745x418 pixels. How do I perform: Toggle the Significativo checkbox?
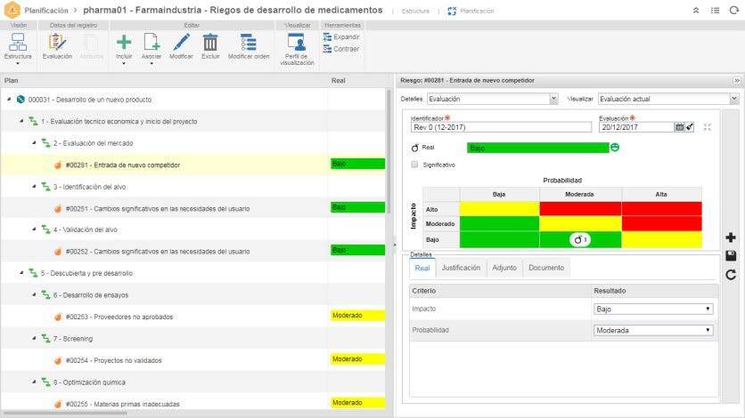(414, 165)
